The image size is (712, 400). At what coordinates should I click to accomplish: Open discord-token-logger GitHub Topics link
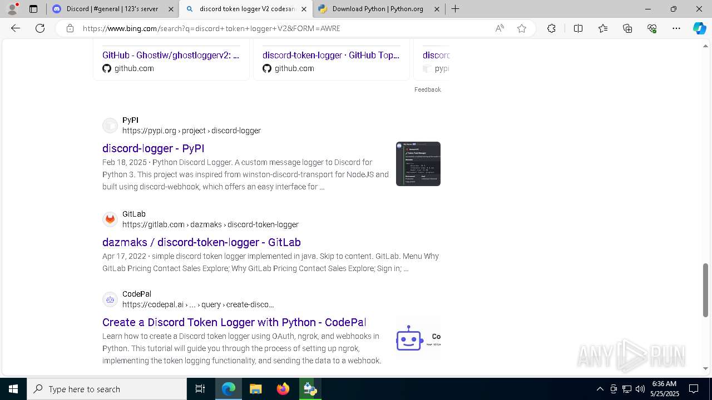pyautogui.click(x=331, y=55)
